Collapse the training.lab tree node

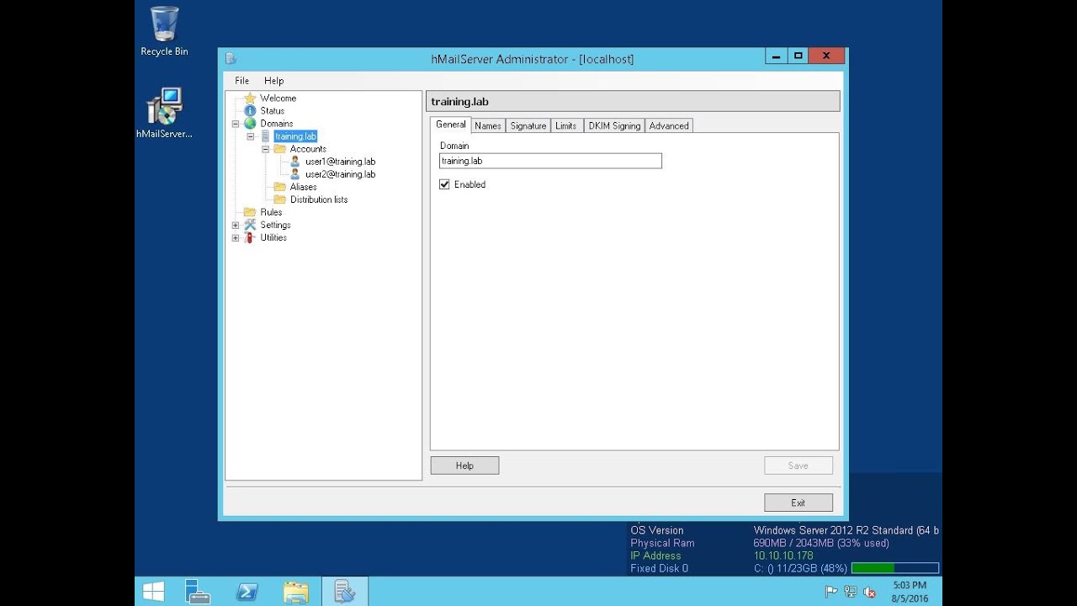click(251, 136)
